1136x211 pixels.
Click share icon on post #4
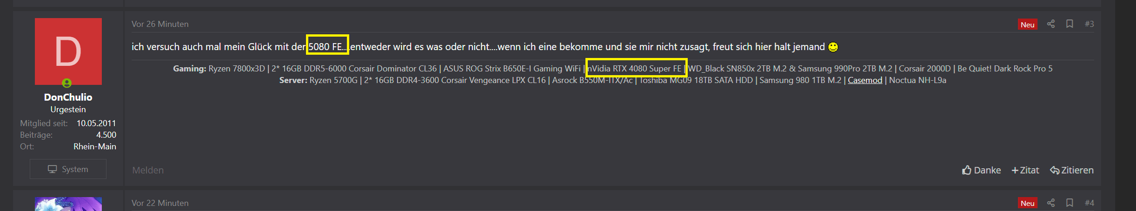(x=1051, y=203)
